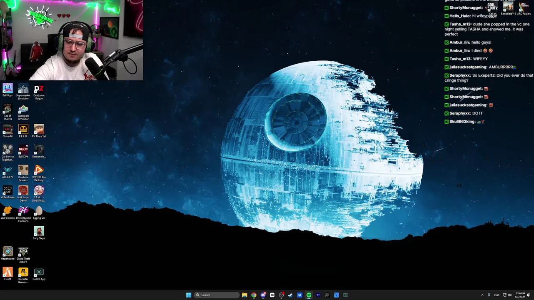534x300 pixels.
Task: Open the FiveM desktop shortcut
Action: pos(8,274)
